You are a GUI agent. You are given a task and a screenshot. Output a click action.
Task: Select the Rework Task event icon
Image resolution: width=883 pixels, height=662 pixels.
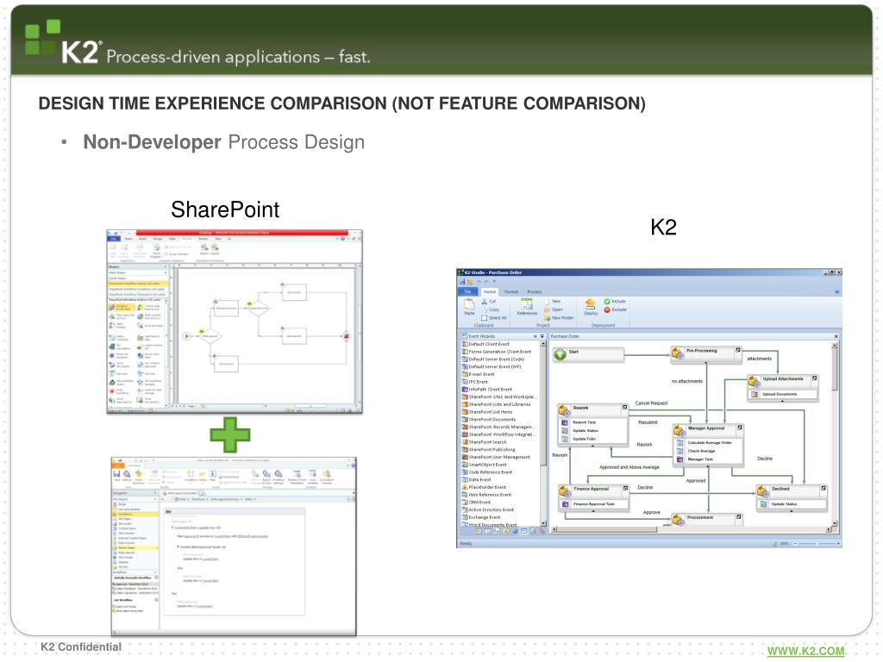(x=564, y=422)
